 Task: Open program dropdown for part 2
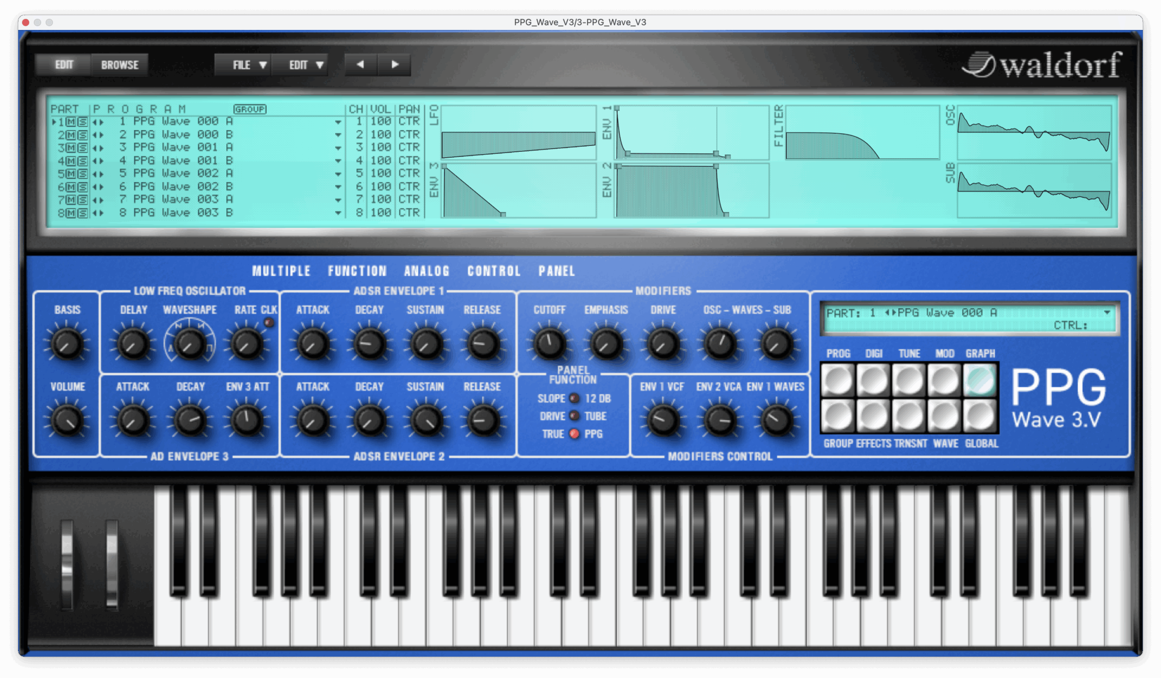coord(338,136)
